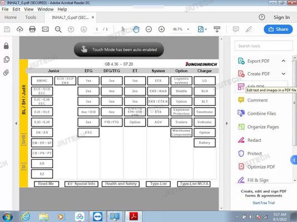Open the Optimize PDF tool

256,167
